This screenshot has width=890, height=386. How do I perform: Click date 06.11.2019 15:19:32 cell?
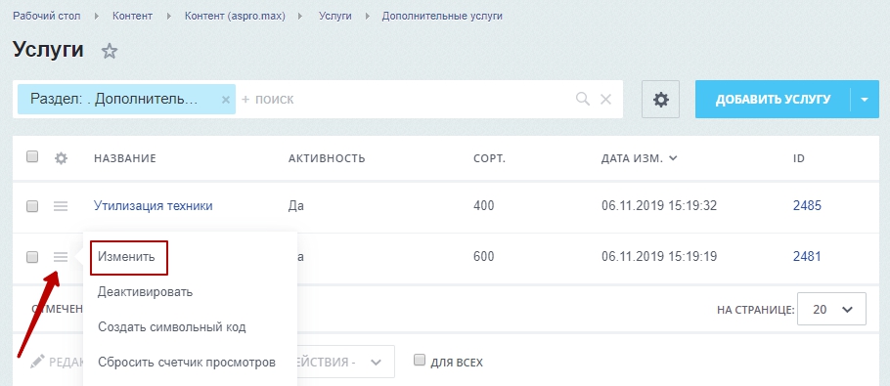[x=659, y=206]
